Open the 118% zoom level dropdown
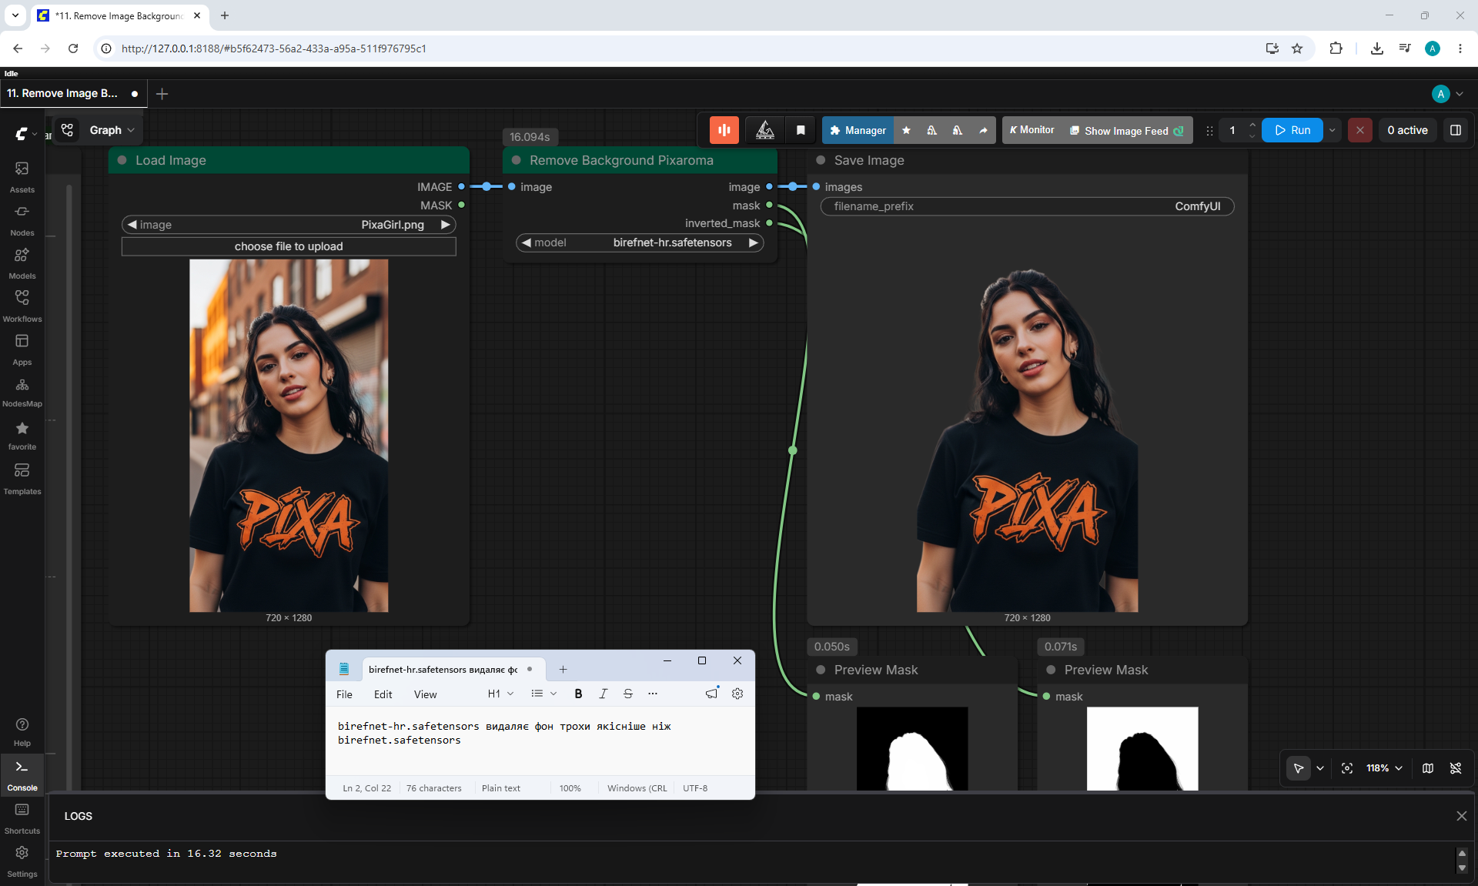Image resolution: width=1478 pixels, height=886 pixels. coord(1384,768)
